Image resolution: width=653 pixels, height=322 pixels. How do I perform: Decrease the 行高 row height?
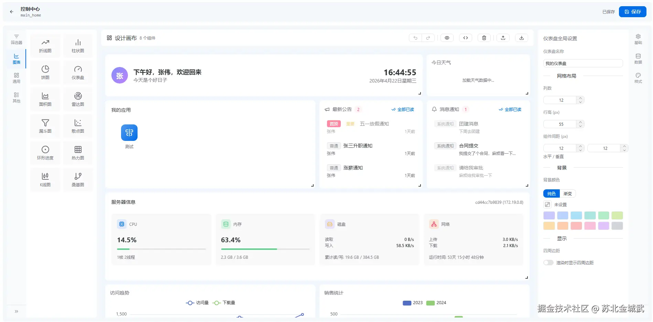580,126
